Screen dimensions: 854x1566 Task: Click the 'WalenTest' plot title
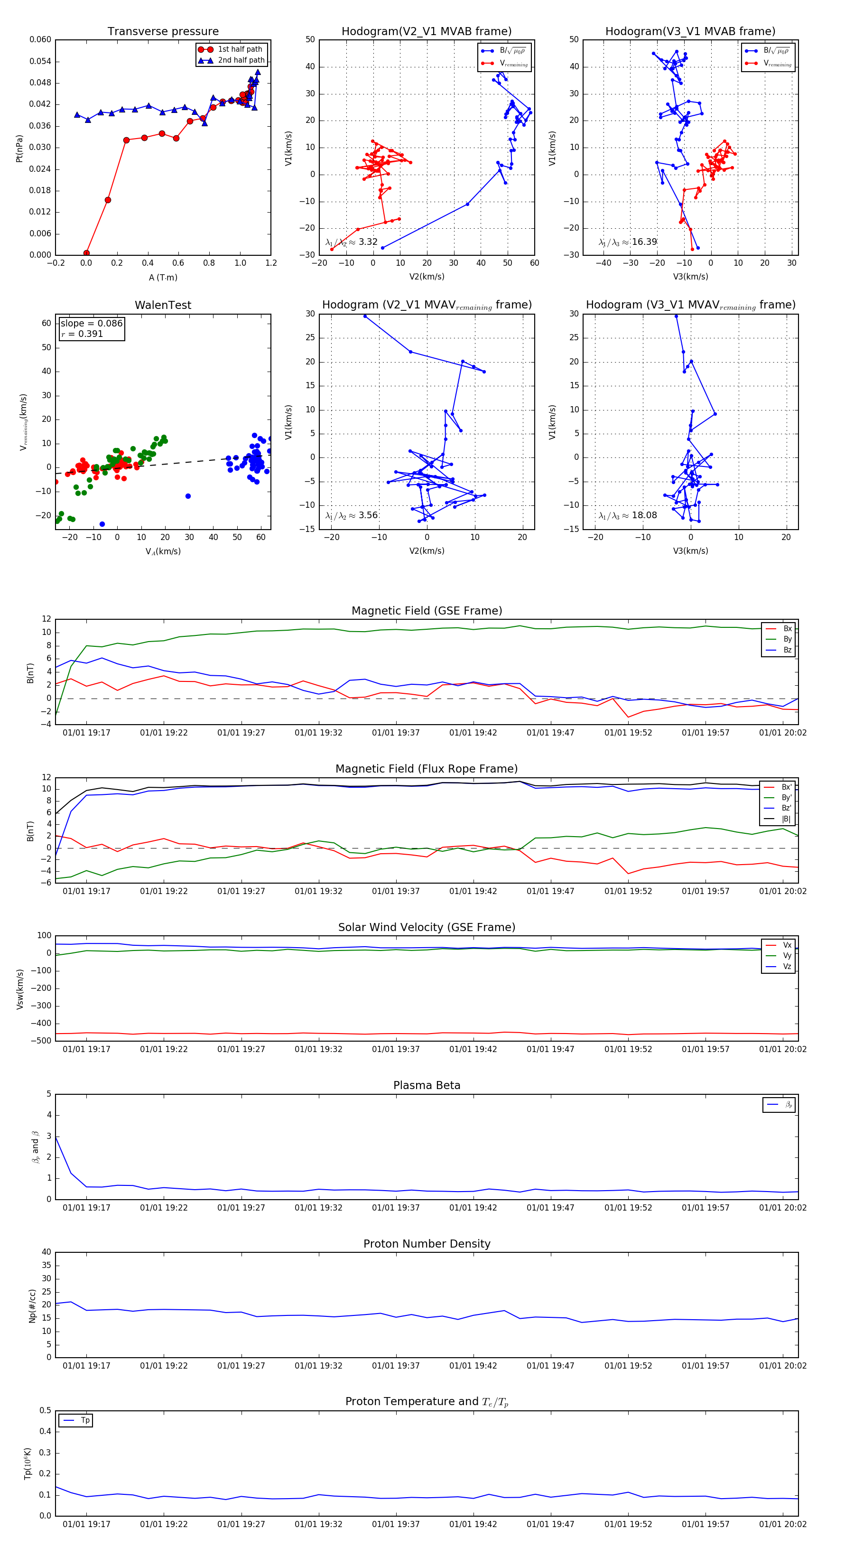163,305
